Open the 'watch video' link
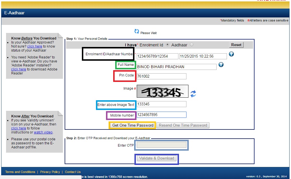291x179 pixels. 43,132
